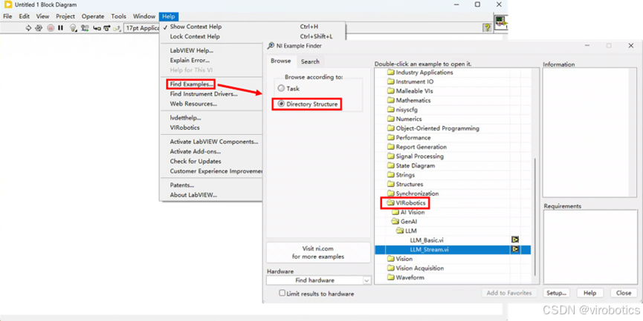
Task: Select the Directory Structure radio button
Action: pyautogui.click(x=281, y=104)
